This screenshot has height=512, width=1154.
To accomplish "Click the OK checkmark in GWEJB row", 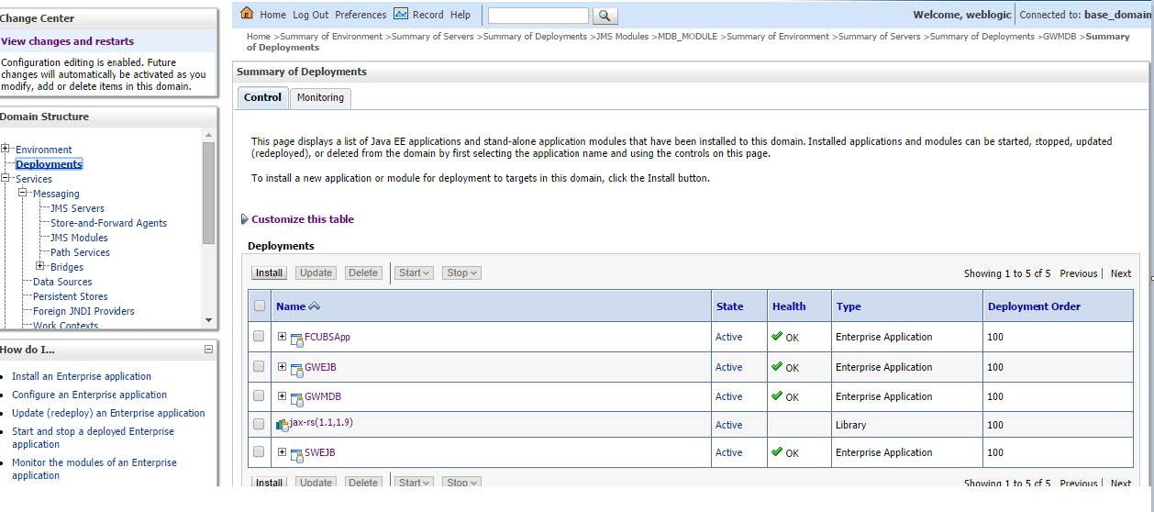I will pos(777,367).
